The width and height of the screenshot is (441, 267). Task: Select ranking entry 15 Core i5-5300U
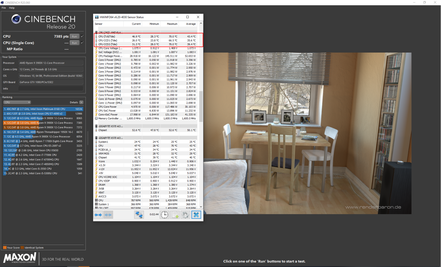click(x=43, y=173)
